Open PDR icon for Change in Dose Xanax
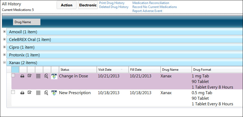The height and width of the screenshot is (117, 243). point(54,76)
